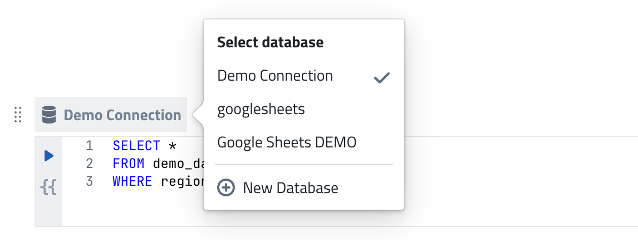
Task: Click line number 3 in the gutter
Action: coord(90,181)
